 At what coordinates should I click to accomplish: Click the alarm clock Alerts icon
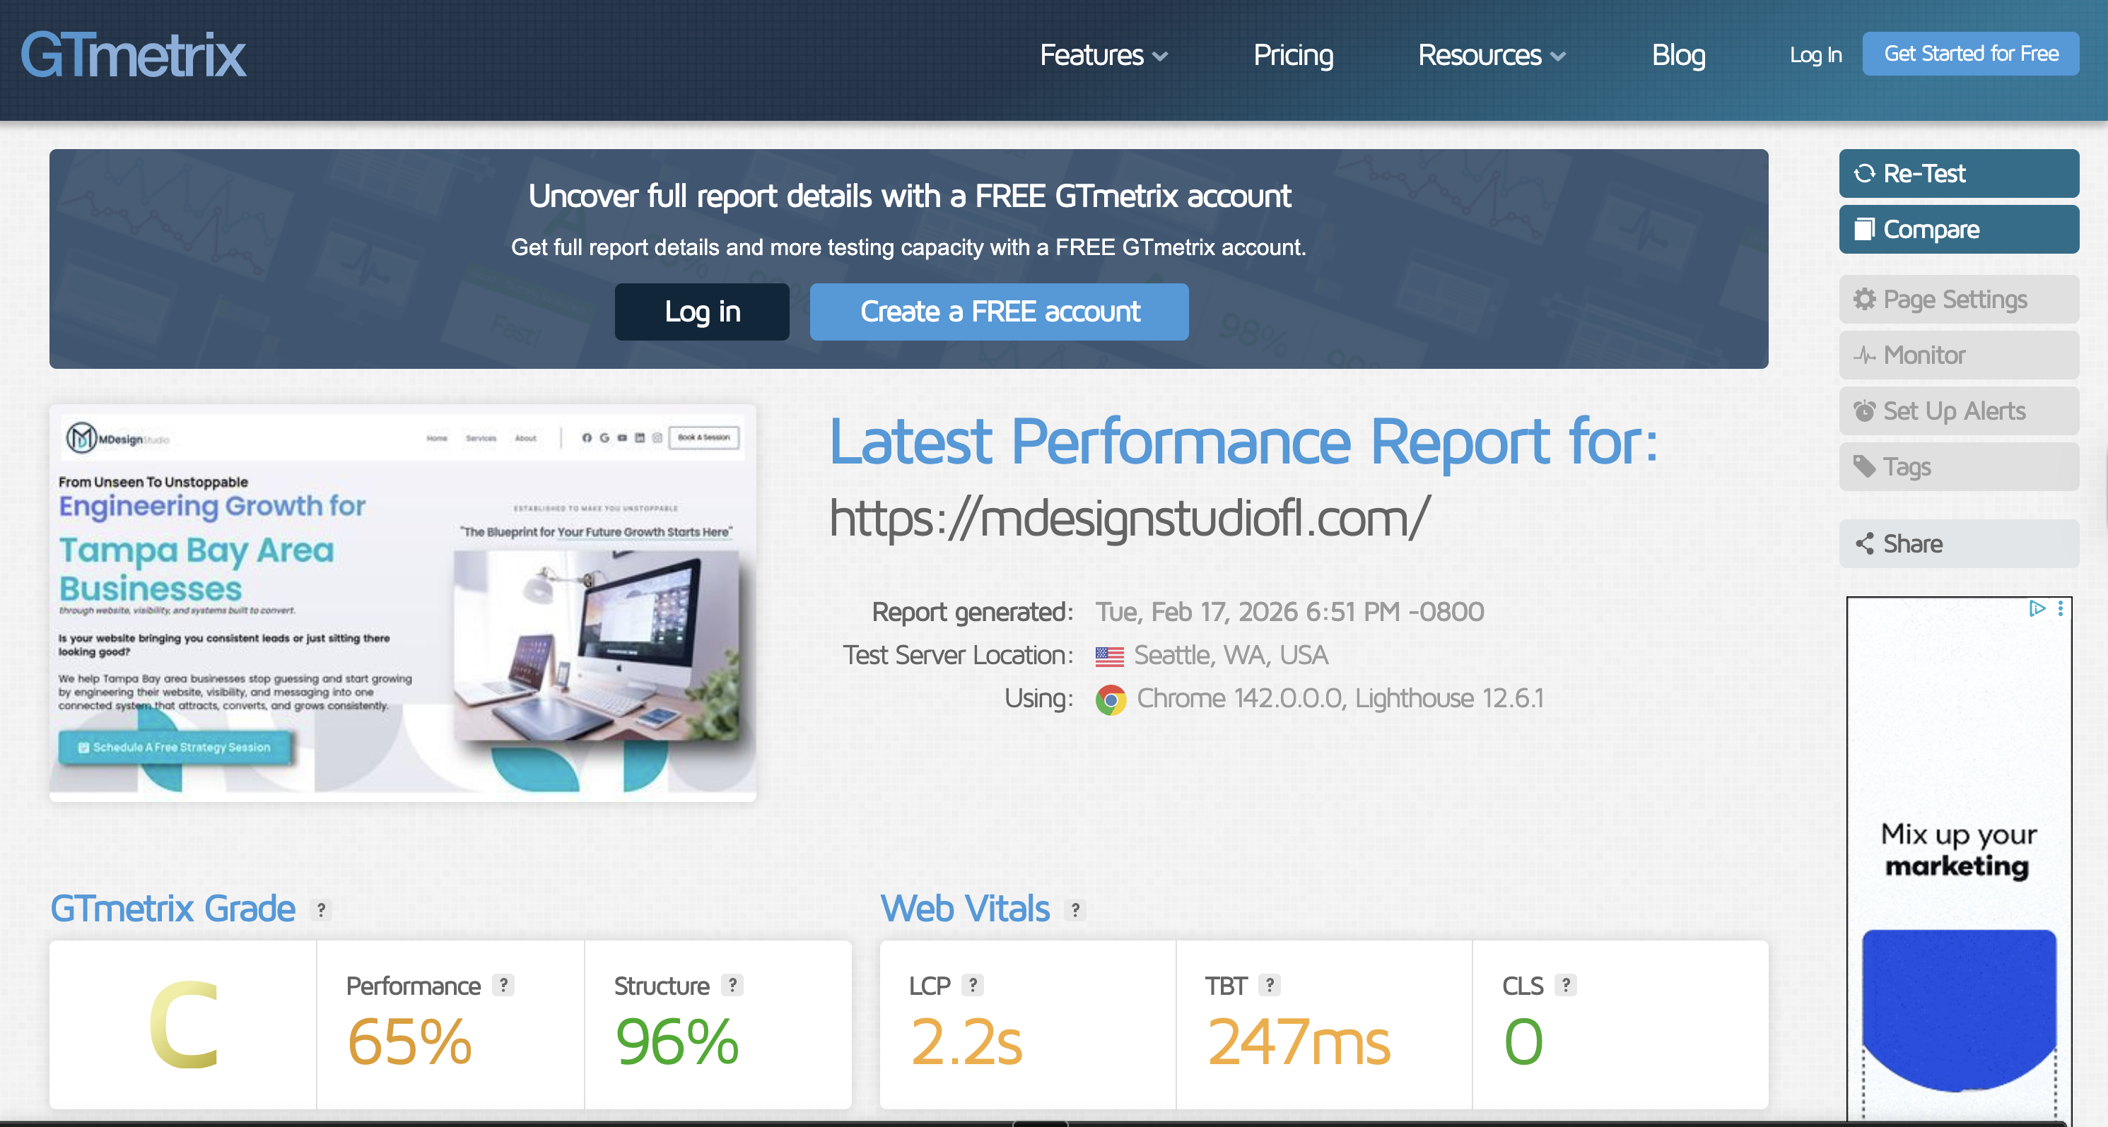coord(1864,411)
